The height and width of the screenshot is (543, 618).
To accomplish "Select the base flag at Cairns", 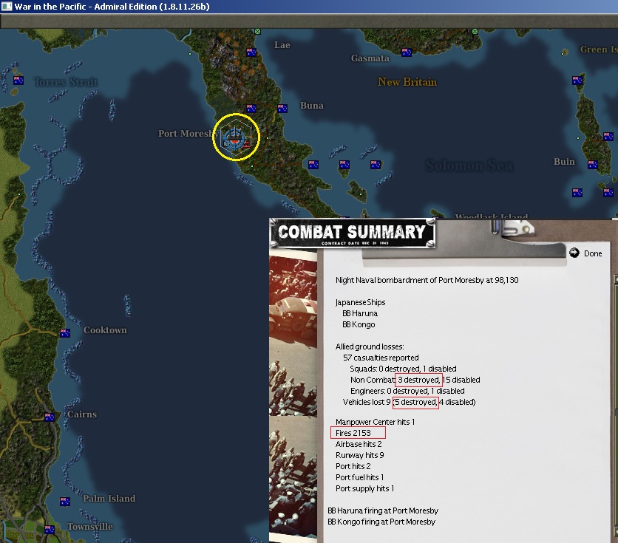I will coord(50,417).
